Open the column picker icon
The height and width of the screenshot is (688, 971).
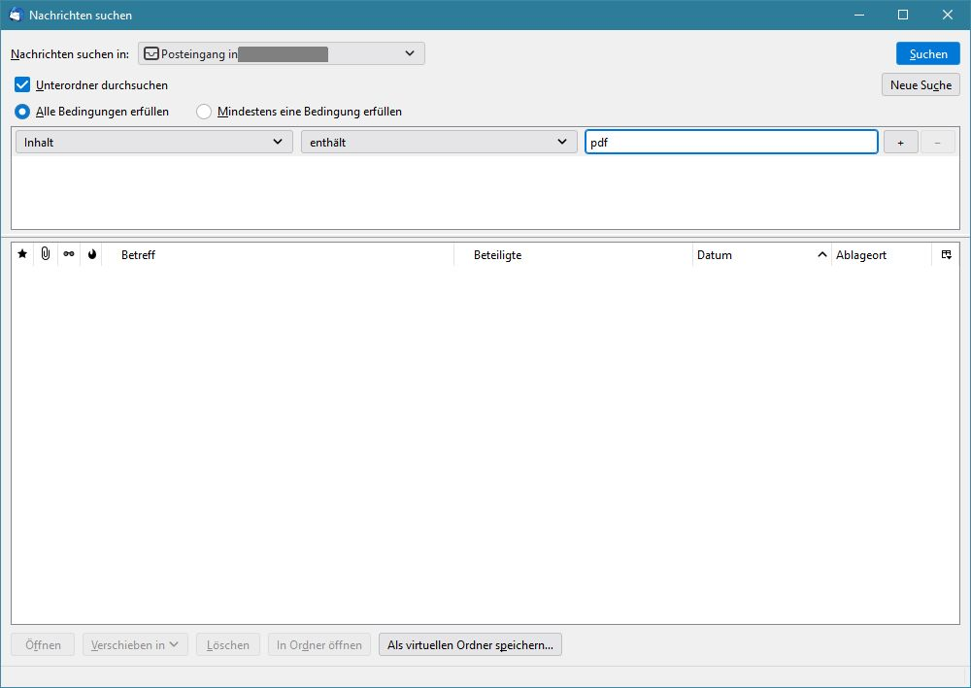coord(947,254)
